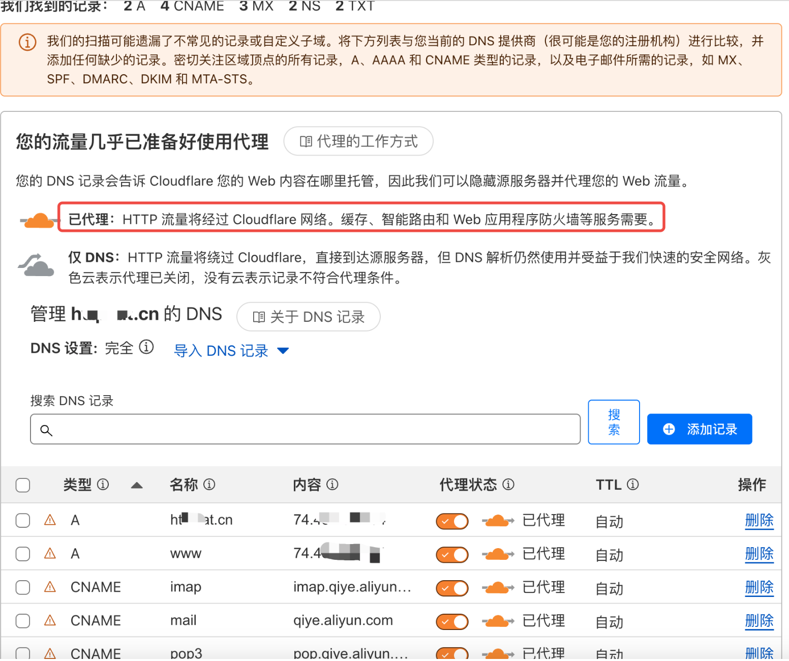This screenshot has width=789, height=661.
Task: Click 删除 for the mail record
Action: point(759,621)
